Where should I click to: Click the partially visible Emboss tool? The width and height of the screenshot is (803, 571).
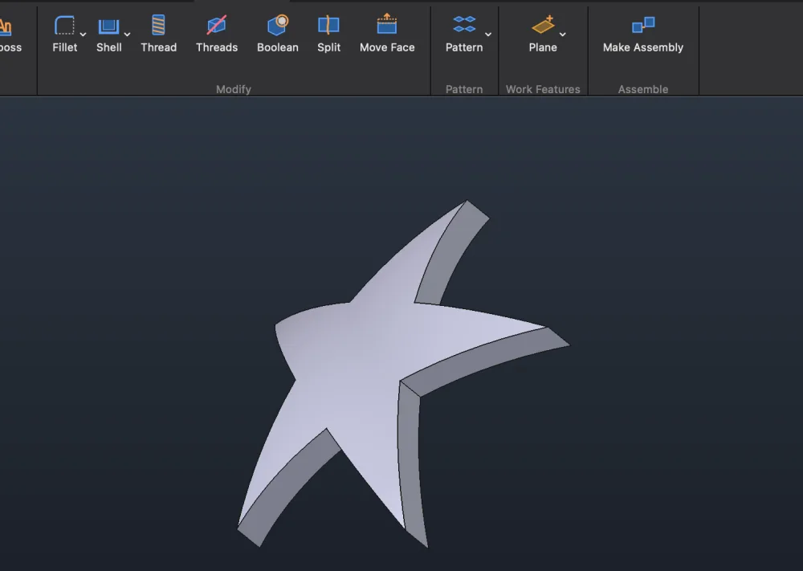pyautogui.click(x=9, y=34)
